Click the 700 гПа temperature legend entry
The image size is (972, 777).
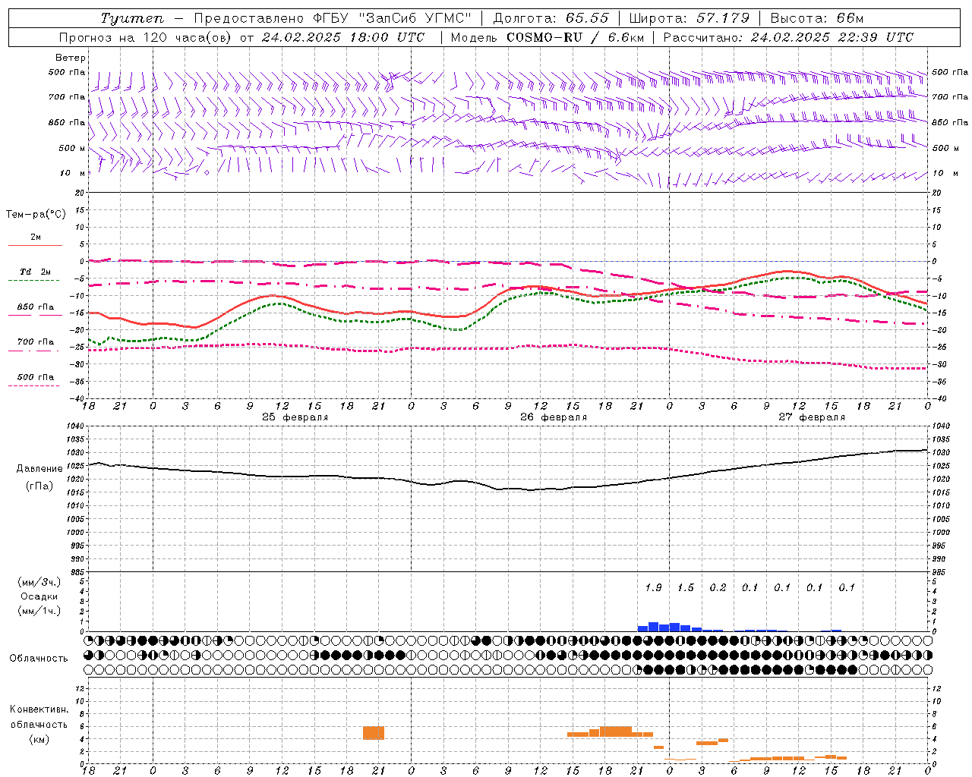pos(36,343)
